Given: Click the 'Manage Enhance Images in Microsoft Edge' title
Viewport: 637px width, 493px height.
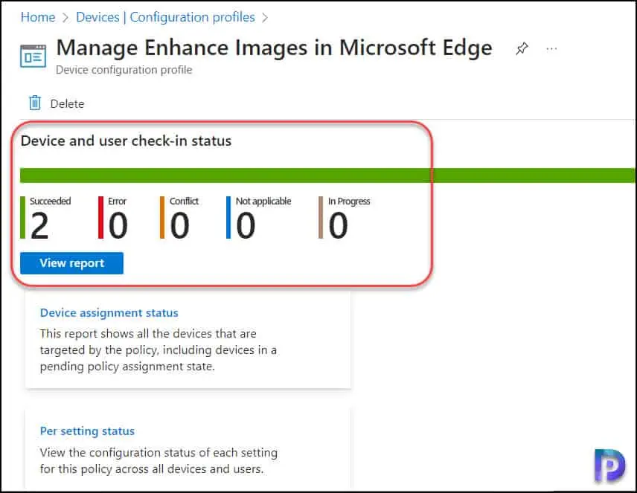Looking at the screenshot, I should tap(274, 48).
